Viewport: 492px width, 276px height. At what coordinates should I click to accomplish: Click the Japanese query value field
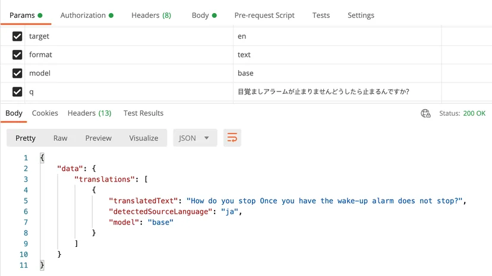click(338, 92)
